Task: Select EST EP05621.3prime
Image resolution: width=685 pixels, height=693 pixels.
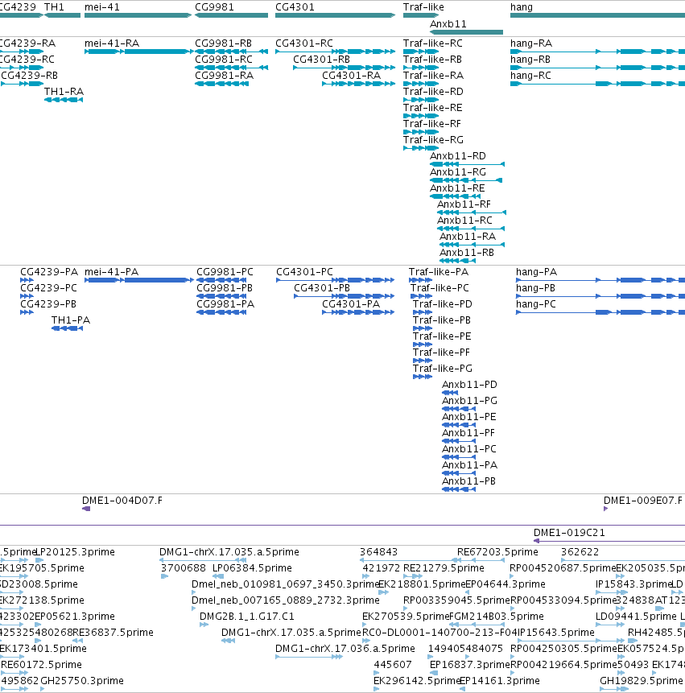Action: (75, 616)
